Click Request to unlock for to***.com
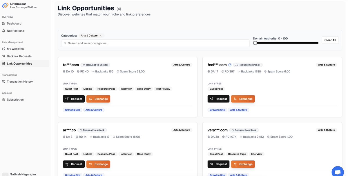Image resolution: width=348 pixels, height=176 pixels. click(x=95, y=65)
